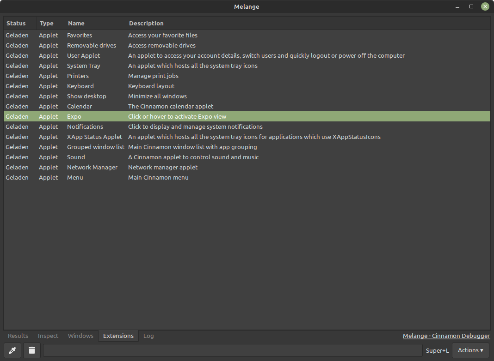The image size is (494, 361).
Task: Sort by the Status column header
Action: coord(20,23)
